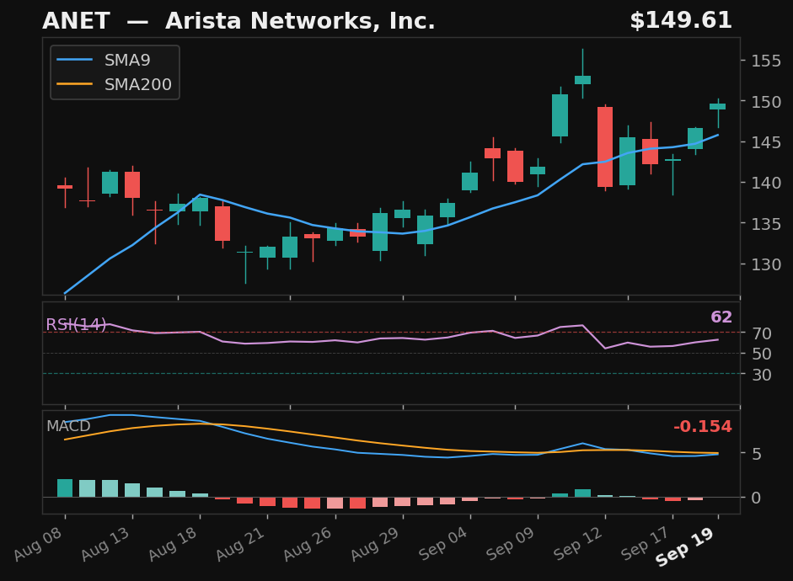Click the Sep 09 date label
Screen dimensions: 793x581
[x=512, y=544]
